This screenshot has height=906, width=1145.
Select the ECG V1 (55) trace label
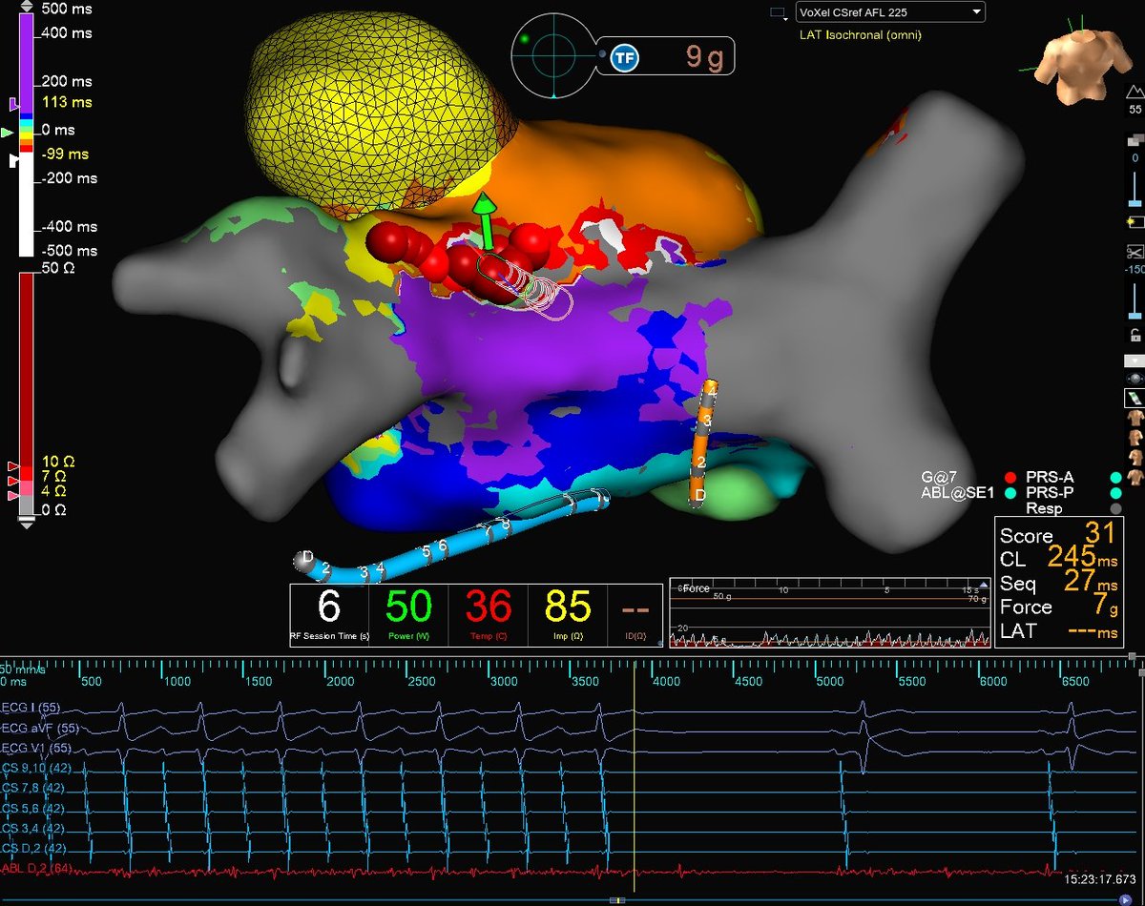click(34, 750)
